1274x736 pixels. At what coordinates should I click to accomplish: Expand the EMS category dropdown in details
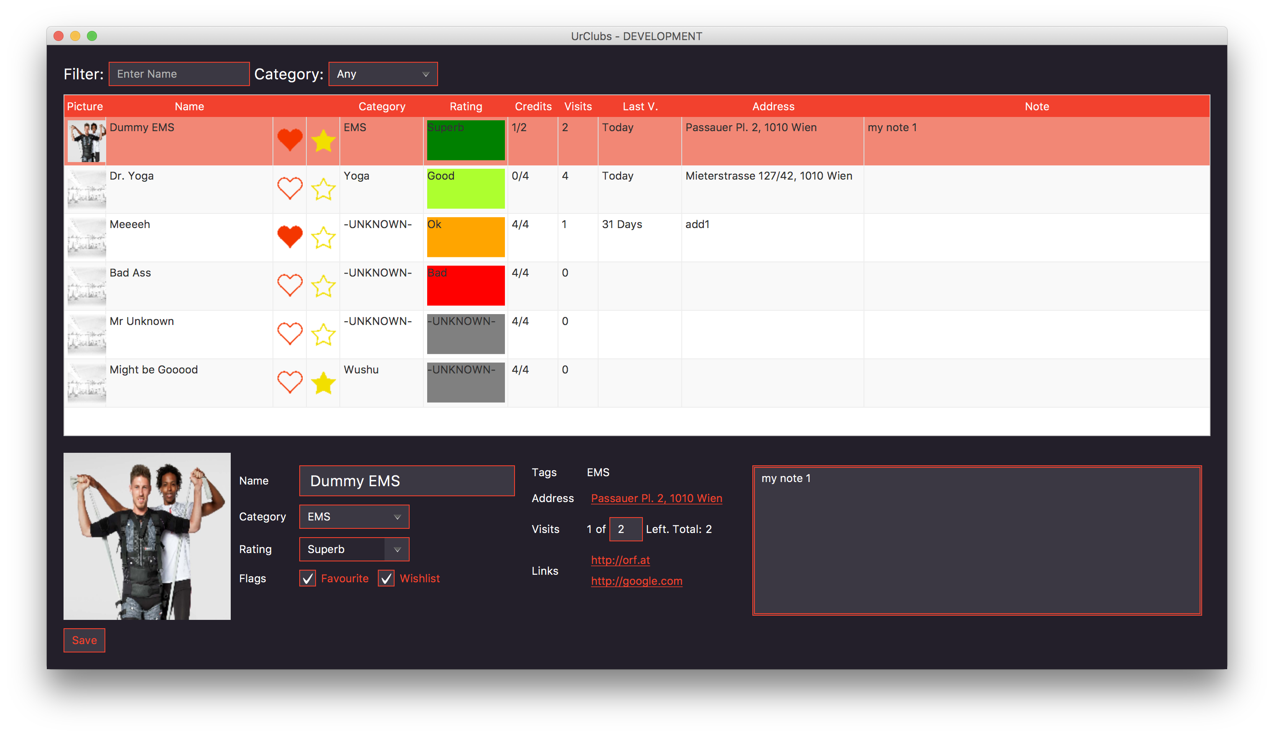pyautogui.click(x=354, y=517)
